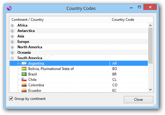Expand the Asia tree node
The image size is (165, 115).
[x=12, y=36]
